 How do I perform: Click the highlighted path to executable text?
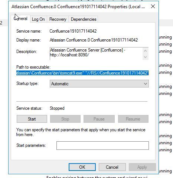[82, 73]
